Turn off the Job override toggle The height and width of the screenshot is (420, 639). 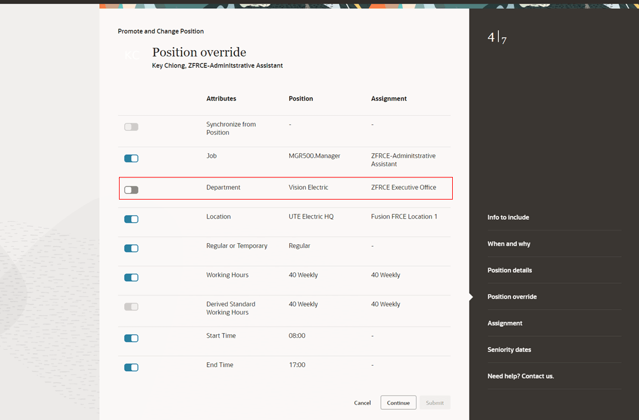click(131, 158)
